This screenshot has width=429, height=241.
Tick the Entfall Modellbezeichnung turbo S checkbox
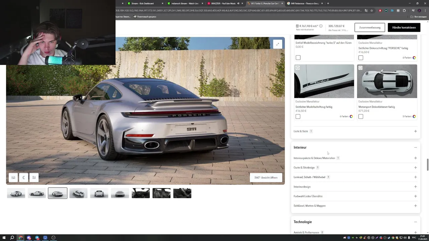click(298, 58)
